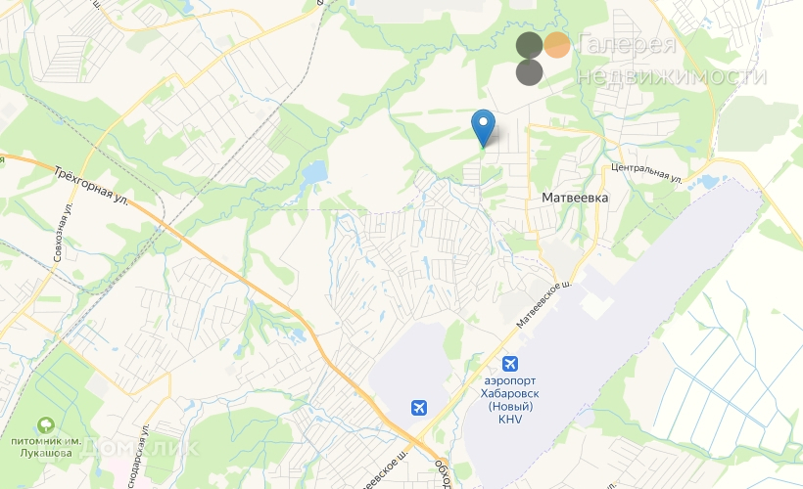Click the аэропорт Хабаровск (Новый) KHV label
Screen dimensions: 803x489
[509, 399]
